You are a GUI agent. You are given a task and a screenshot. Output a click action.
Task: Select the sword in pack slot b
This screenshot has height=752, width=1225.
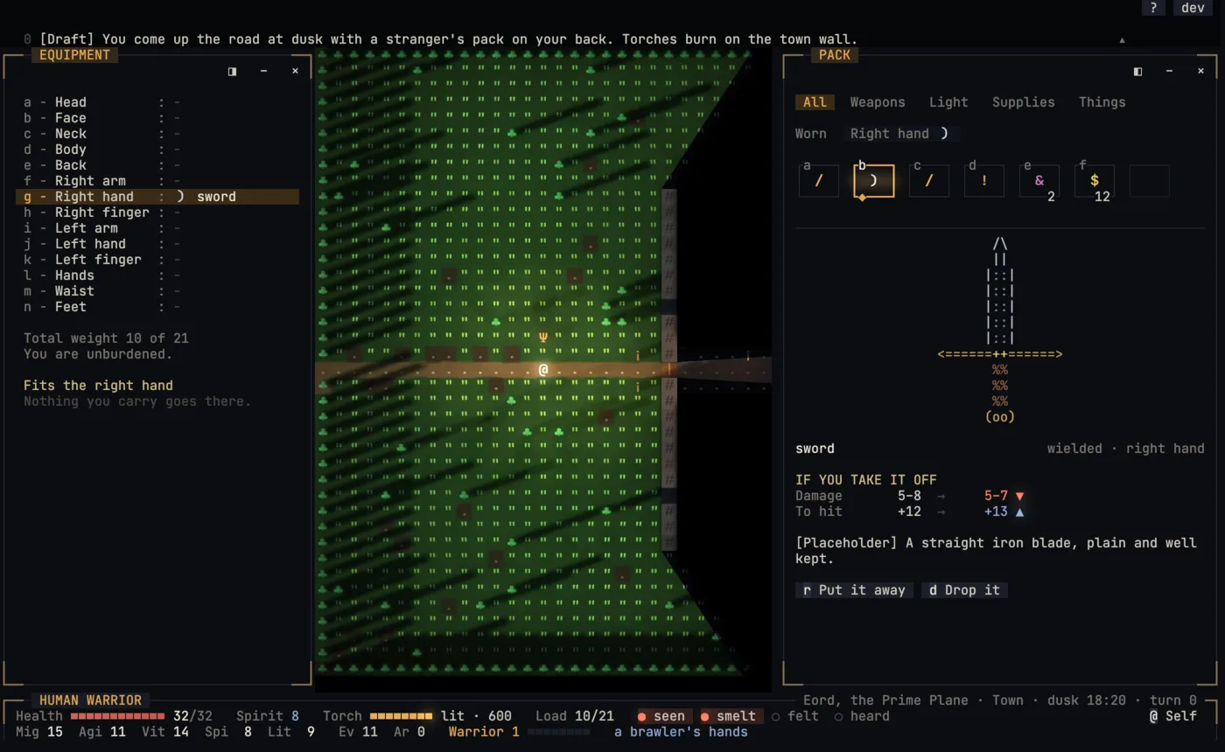pos(874,181)
